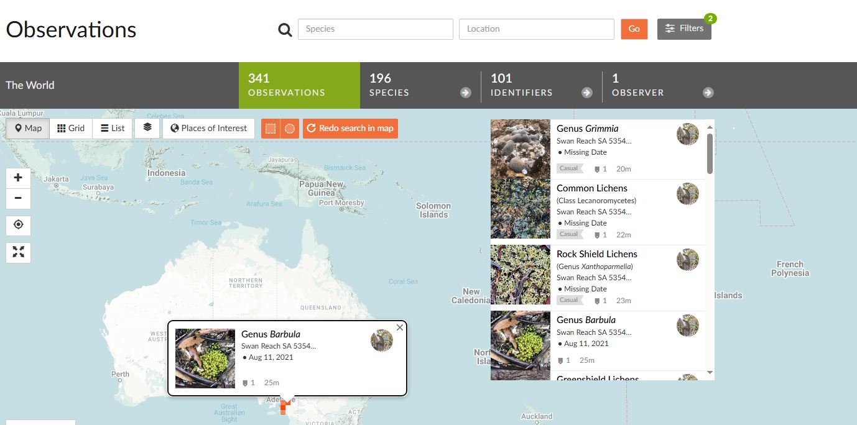Click observer avatar on list Genus Barbula row
Screen dimensions: 857x425
[x=688, y=326]
